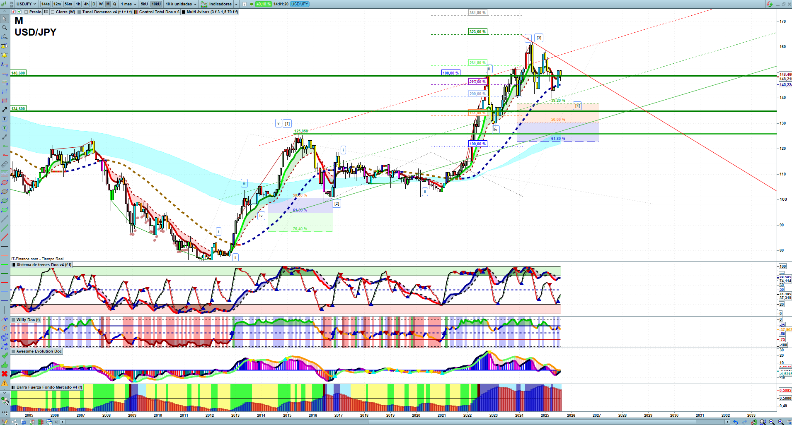Select the 1h timeframe
The image size is (792, 425).
tap(78, 4)
